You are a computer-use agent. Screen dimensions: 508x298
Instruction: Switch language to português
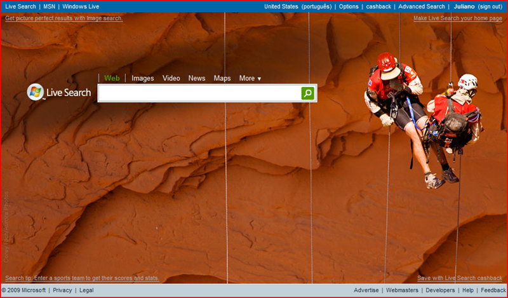pyautogui.click(x=316, y=6)
